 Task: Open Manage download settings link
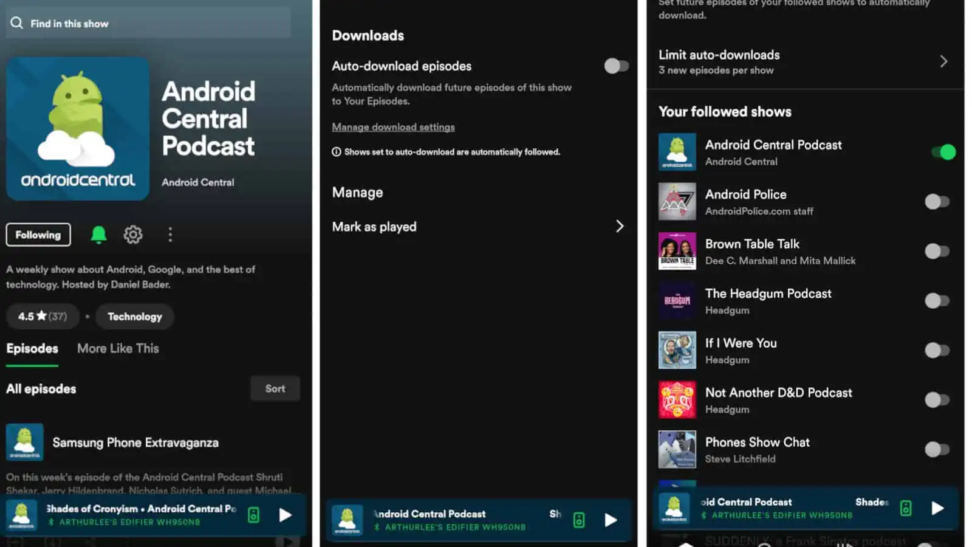[x=393, y=127]
